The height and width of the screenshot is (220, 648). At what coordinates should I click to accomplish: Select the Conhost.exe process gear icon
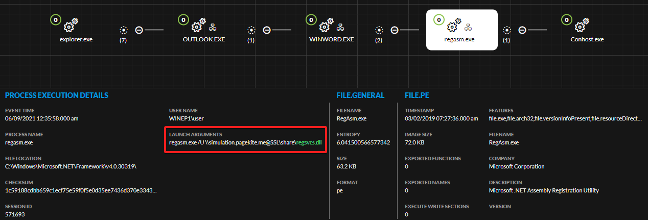[x=582, y=25]
